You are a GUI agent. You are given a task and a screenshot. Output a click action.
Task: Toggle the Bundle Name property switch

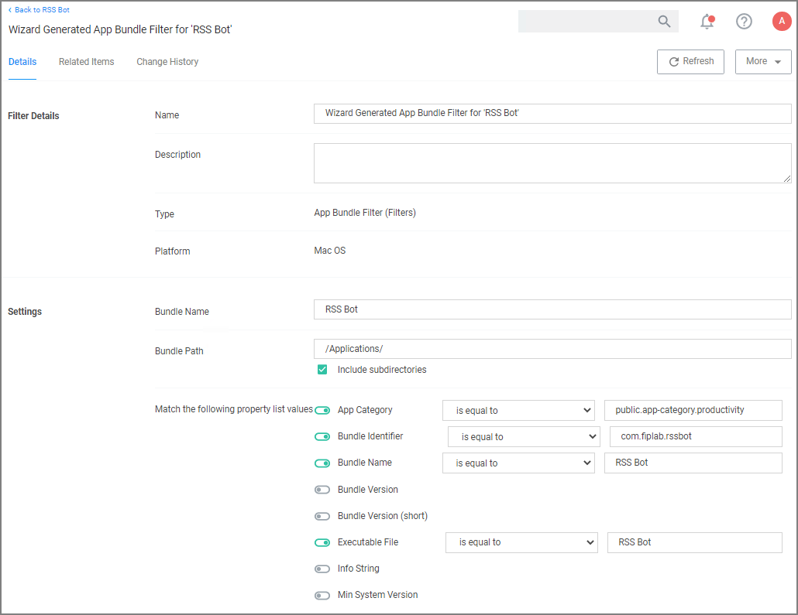pos(322,463)
